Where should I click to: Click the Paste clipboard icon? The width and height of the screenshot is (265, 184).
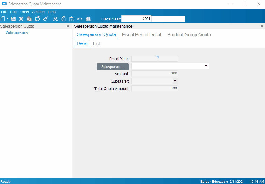[x=72, y=19]
